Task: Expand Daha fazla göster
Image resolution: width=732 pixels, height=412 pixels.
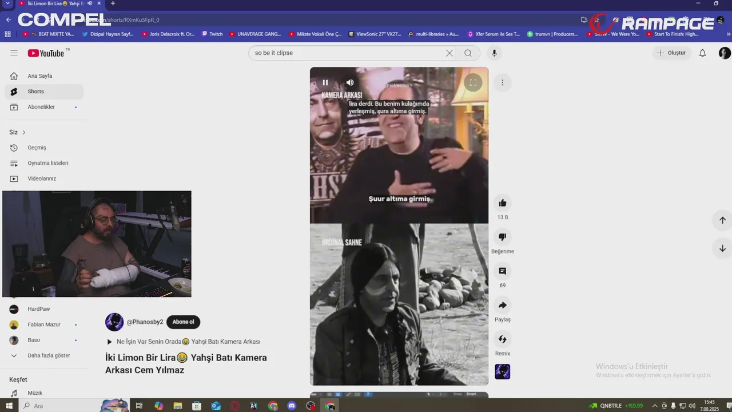Action: pyautogui.click(x=44, y=355)
